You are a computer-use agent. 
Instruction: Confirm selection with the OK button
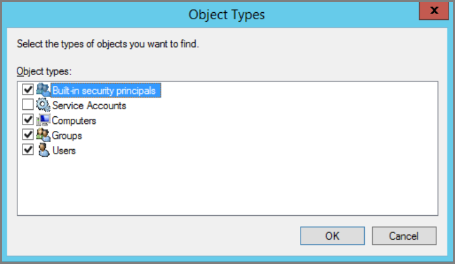tap(332, 236)
